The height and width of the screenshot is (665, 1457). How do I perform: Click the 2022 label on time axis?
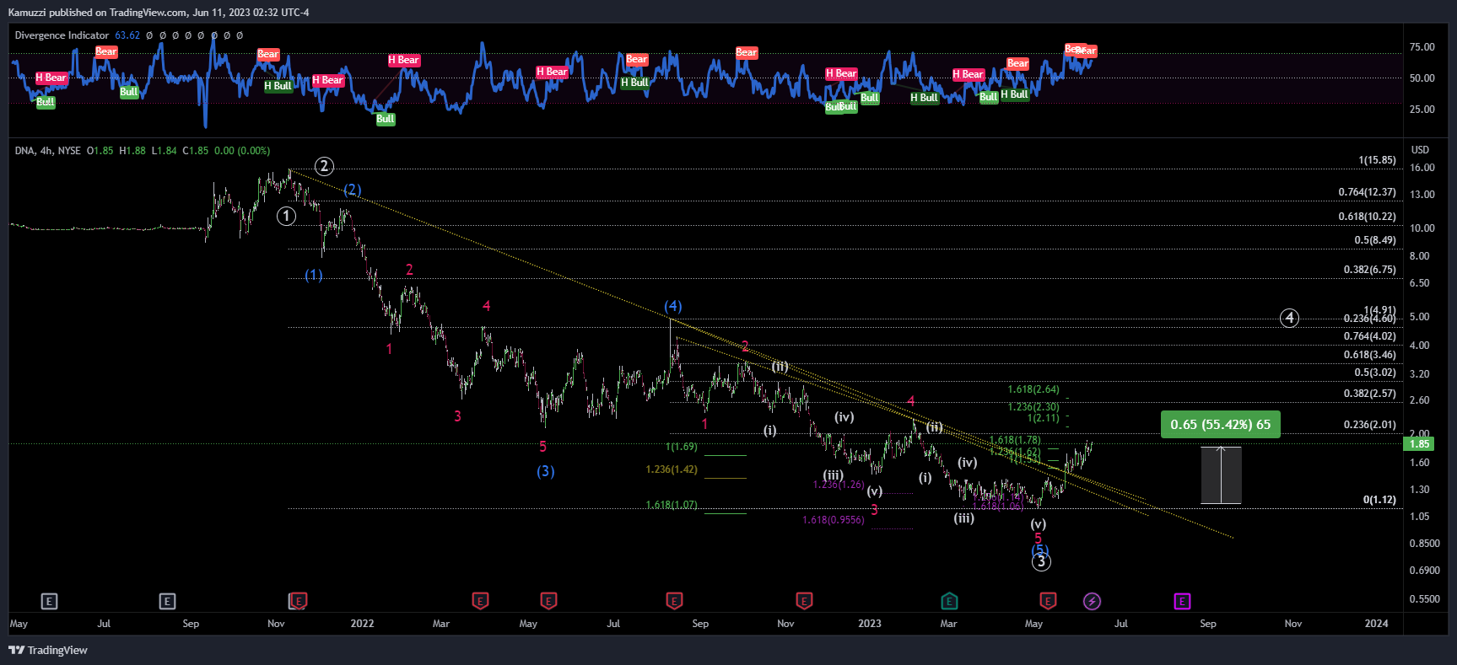(362, 624)
